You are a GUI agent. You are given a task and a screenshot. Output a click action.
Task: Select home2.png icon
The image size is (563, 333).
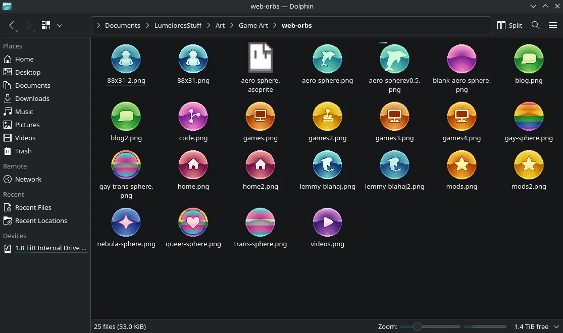(x=261, y=164)
